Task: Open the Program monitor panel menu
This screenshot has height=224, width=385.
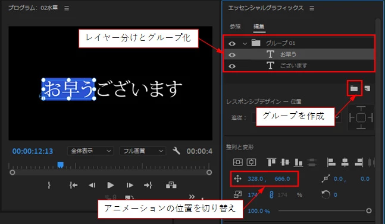Action: [67, 8]
